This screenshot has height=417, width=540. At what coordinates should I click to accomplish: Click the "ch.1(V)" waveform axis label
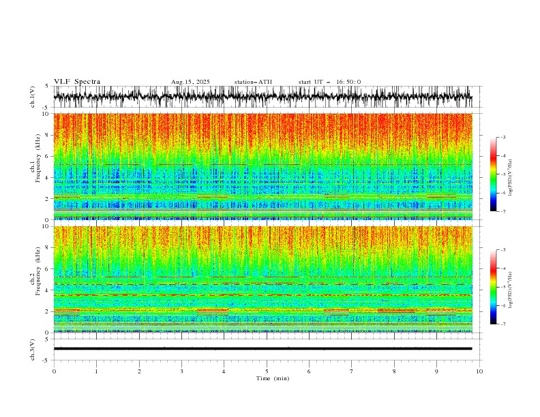(x=33, y=97)
